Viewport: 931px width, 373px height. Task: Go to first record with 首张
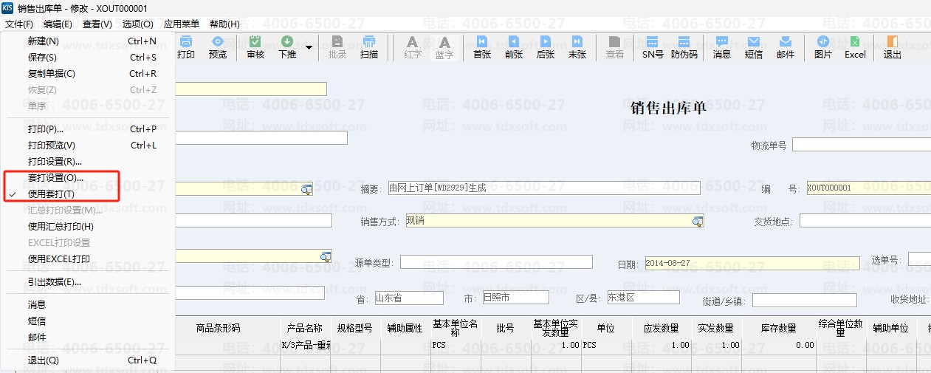click(x=482, y=47)
